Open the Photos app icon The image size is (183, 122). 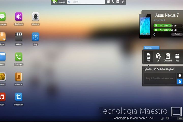tap(2, 77)
